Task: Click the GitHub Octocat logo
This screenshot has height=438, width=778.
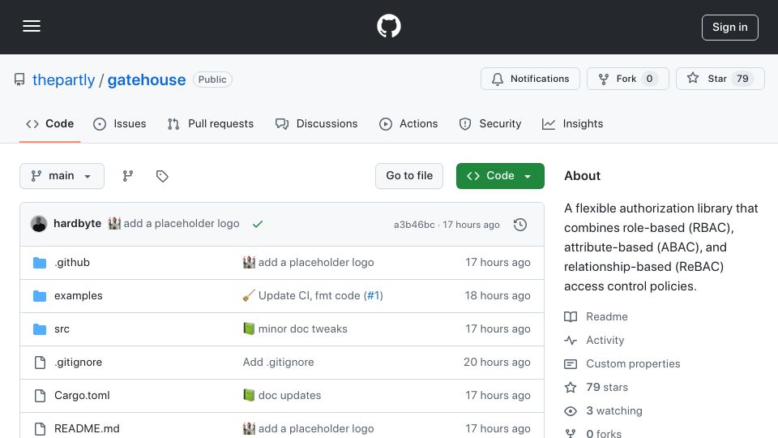Action: (388, 26)
